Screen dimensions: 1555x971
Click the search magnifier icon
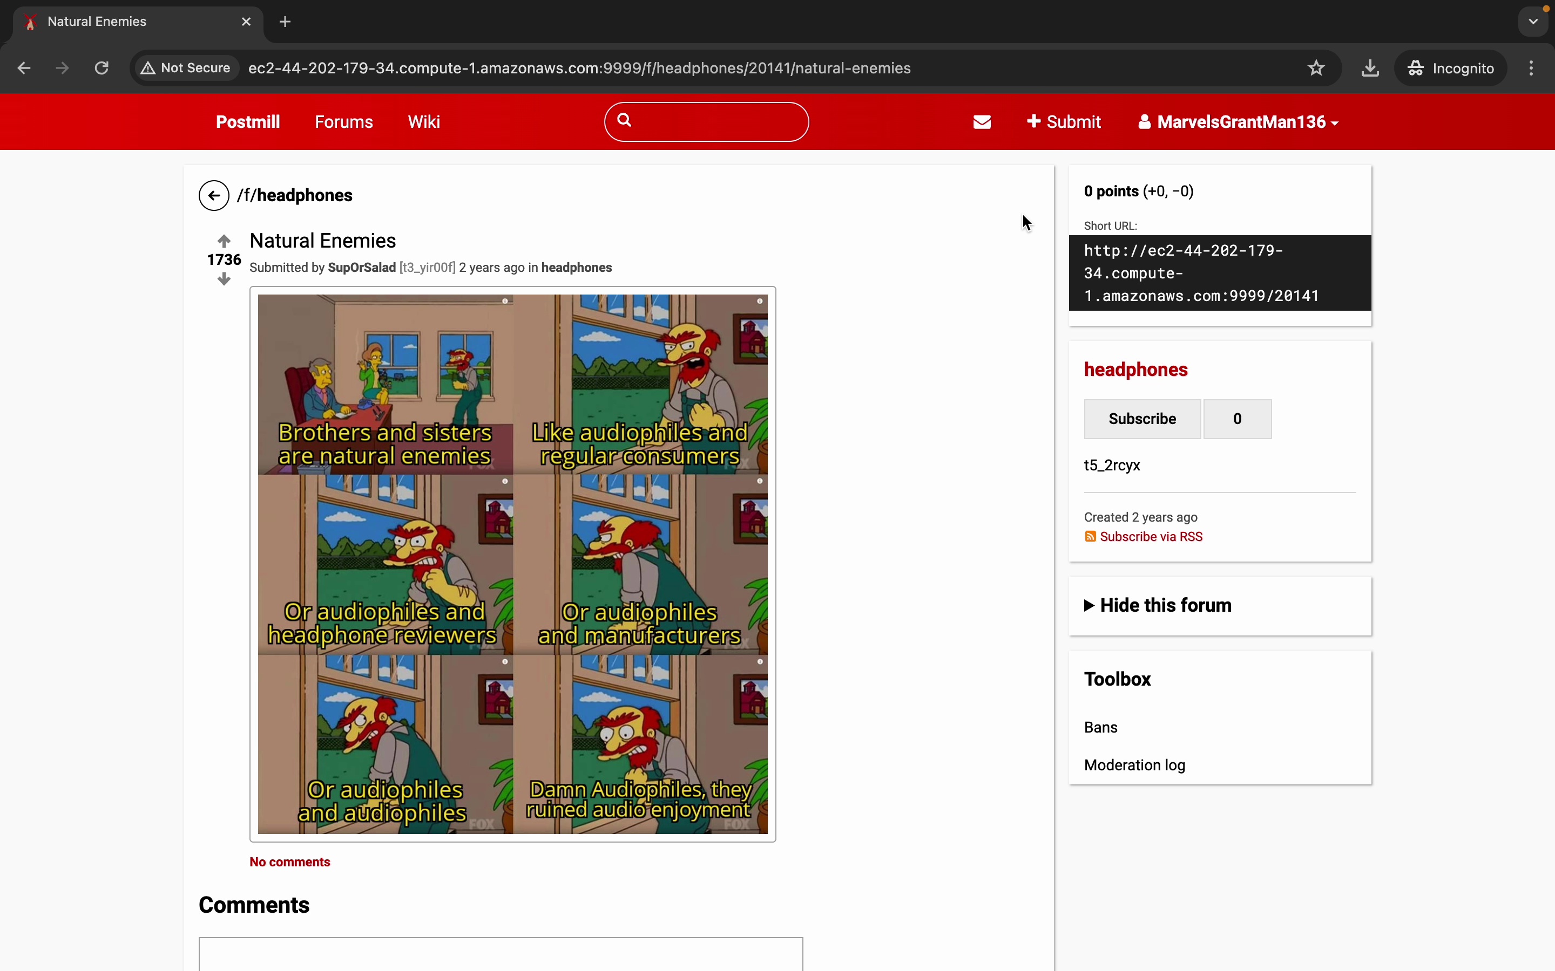coord(624,120)
